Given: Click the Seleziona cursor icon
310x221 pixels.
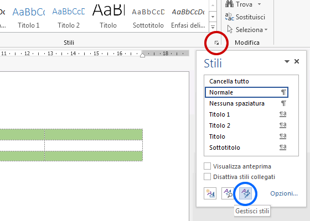Looking at the screenshot, I should point(230,29).
